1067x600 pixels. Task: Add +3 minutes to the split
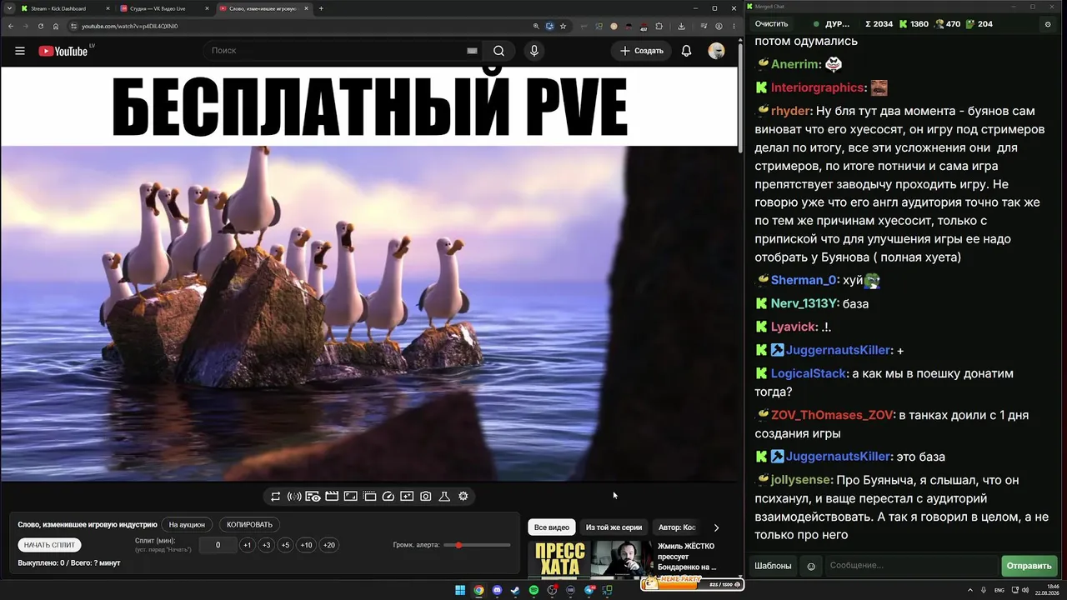pyautogui.click(x=266, y=545)
